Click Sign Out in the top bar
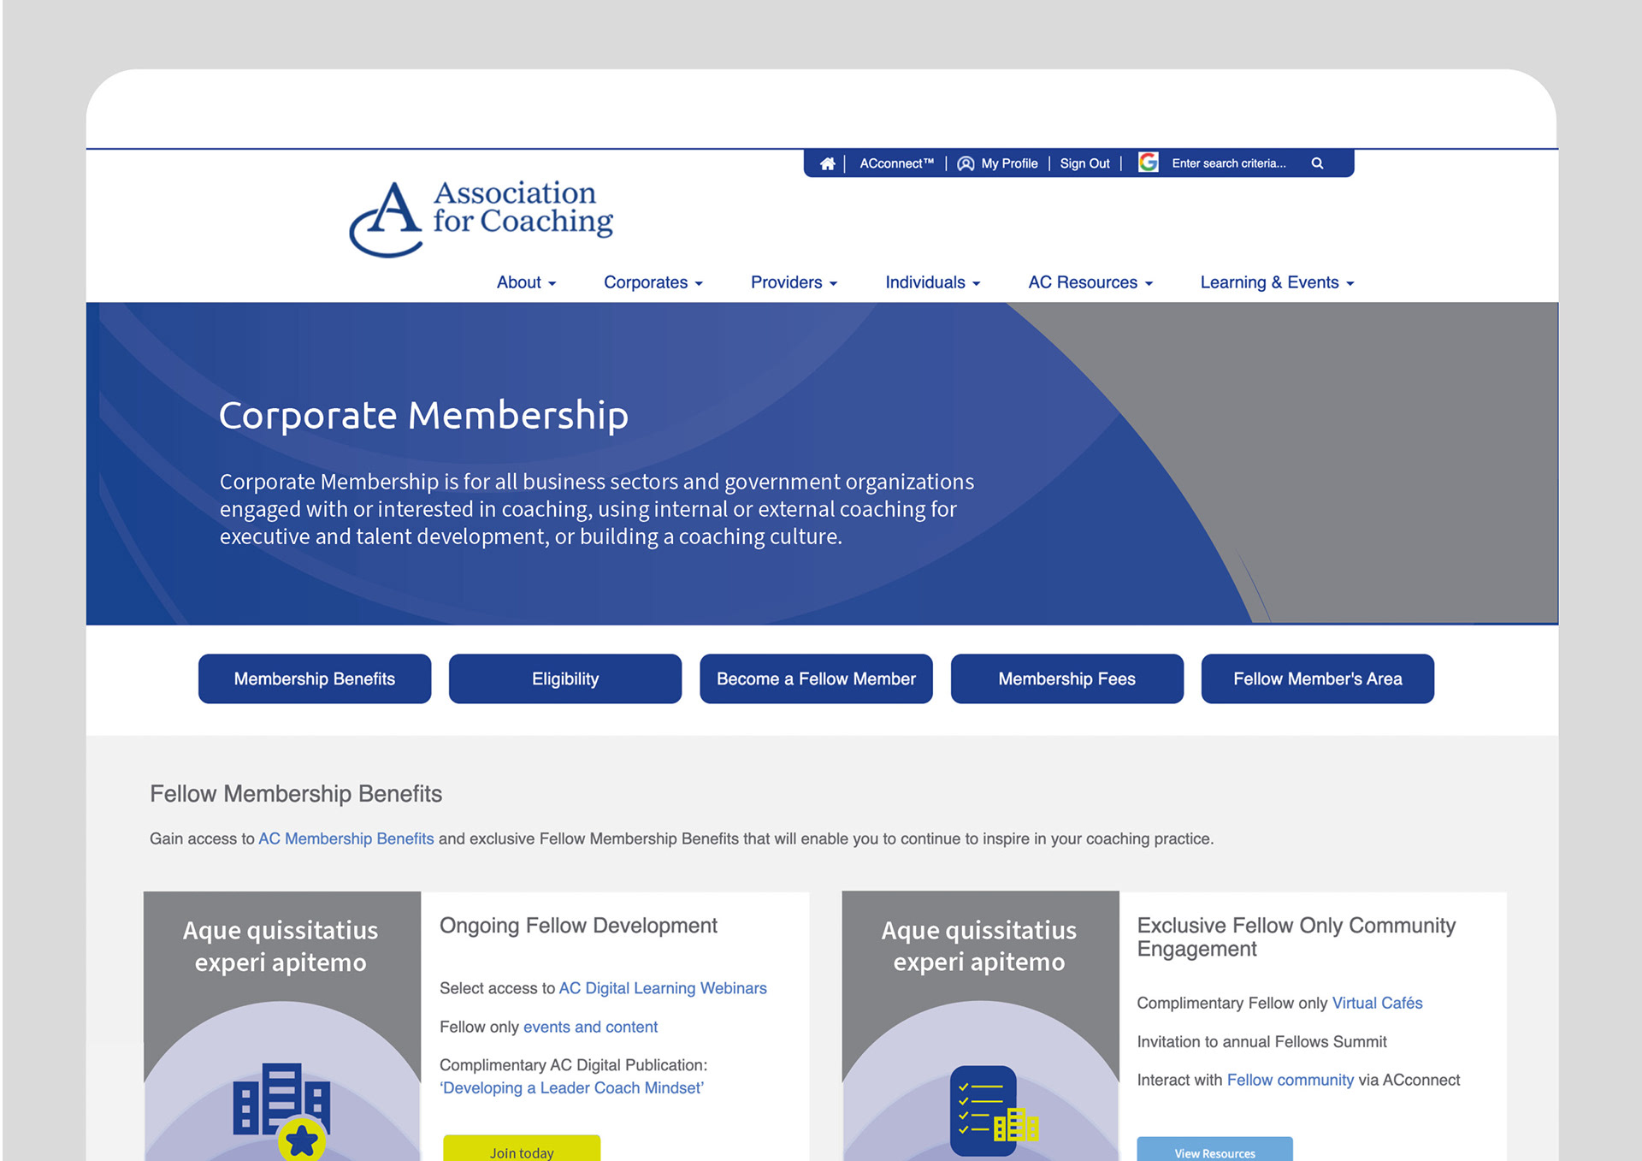Screen dimensions: 1642x1161 [1084, 163]
